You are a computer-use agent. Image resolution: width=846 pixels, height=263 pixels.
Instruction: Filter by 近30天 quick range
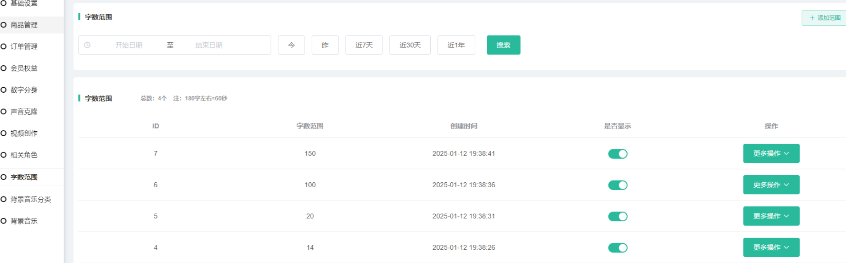click(409, 45)
